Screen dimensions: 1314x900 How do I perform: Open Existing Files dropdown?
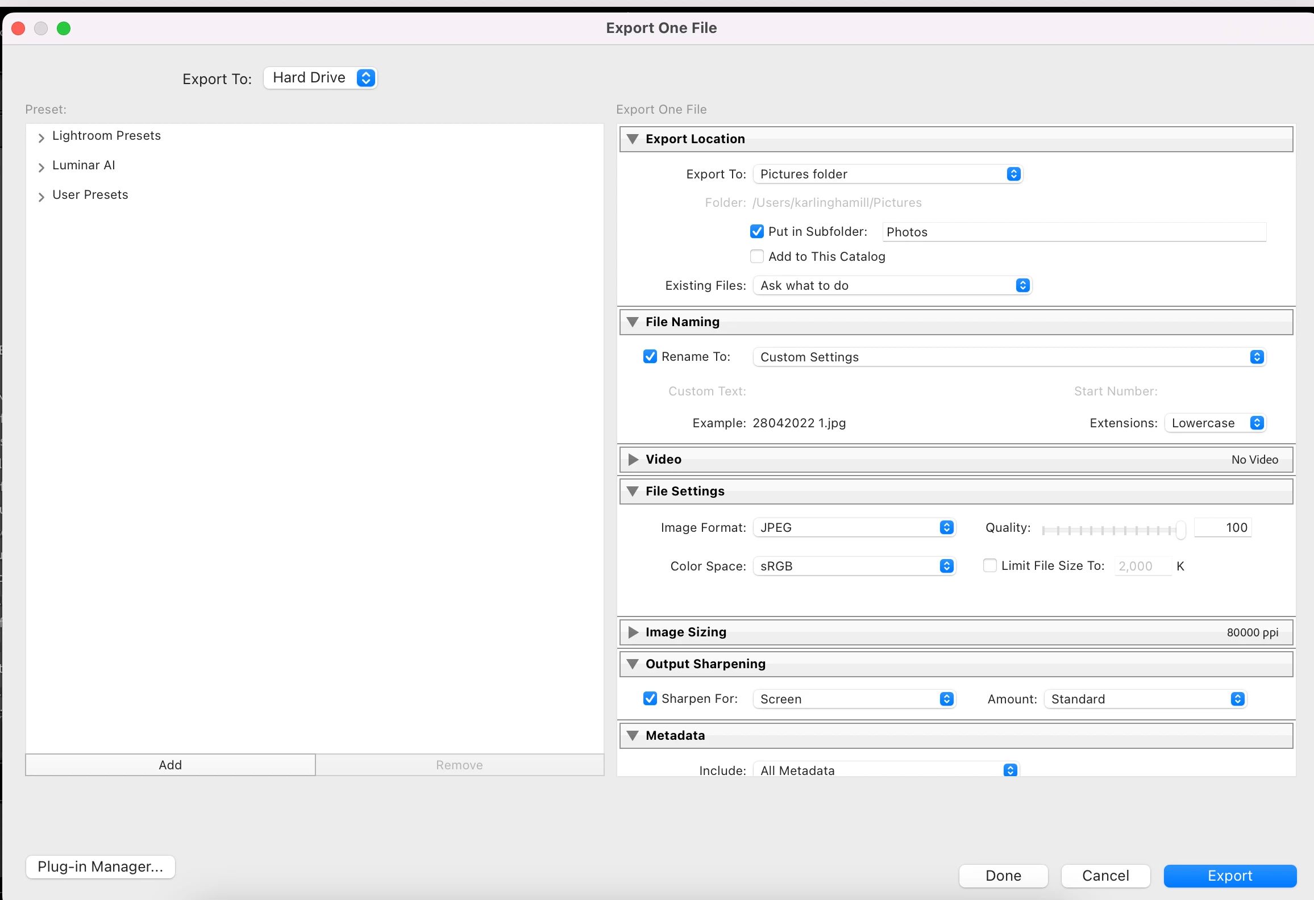click(892, 286)
